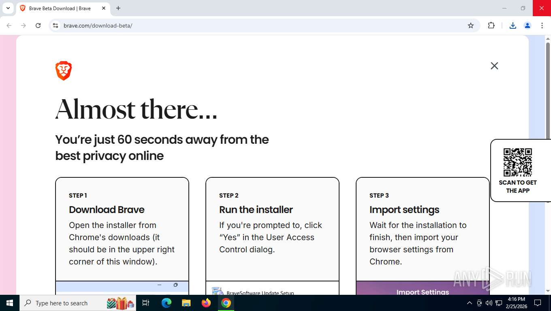The width and height of the screenshot is (551, 311).
Task: Go forward to the next page
Action: (x=23, y=26)
